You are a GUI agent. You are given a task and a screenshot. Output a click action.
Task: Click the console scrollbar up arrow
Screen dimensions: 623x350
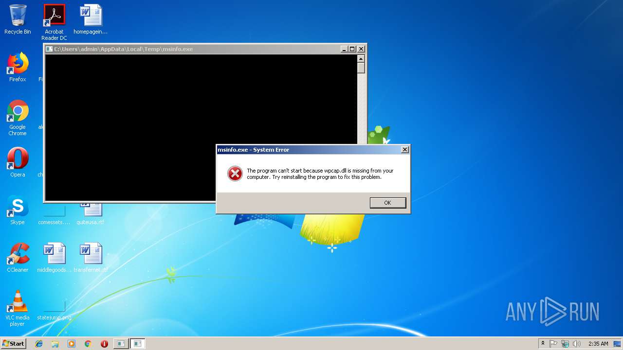pos(361,59)
